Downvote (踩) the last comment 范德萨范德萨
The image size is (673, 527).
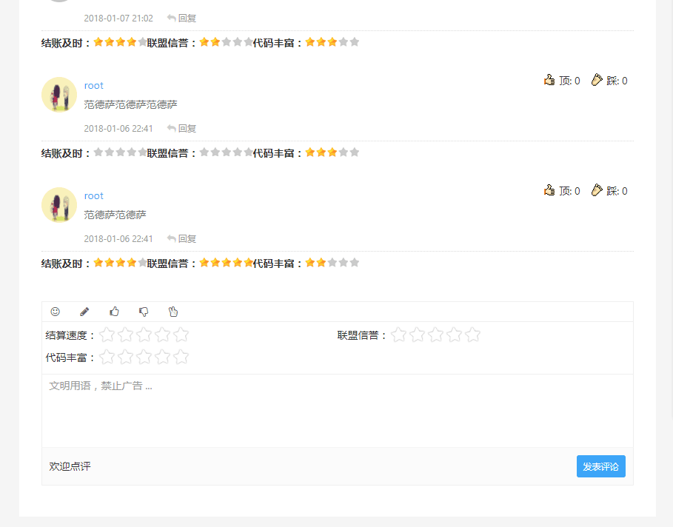(609, 191)
